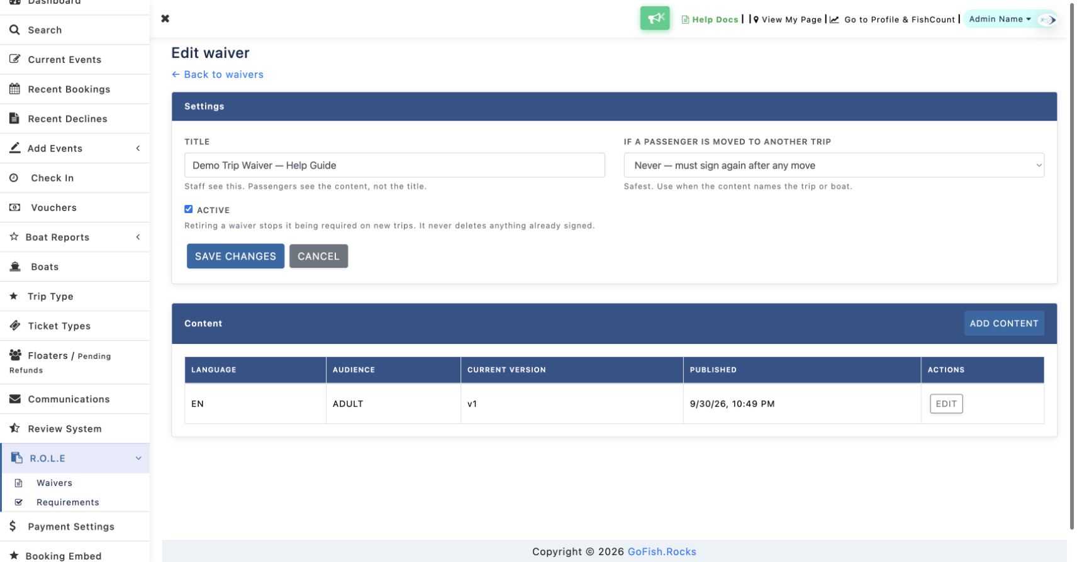
Task: Click the SAVE CHANGES button
Action: click(x=235, y=256)
